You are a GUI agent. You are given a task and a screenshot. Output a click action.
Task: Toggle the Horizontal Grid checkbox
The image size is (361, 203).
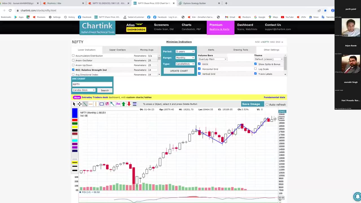[199, 69]
